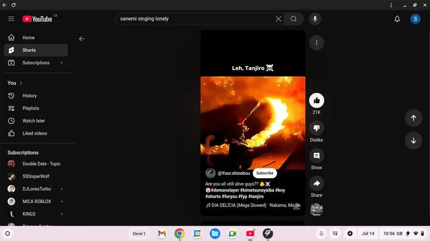Expand the You section chevron
The width and height of the screenshot is (430, 241).
21,83
